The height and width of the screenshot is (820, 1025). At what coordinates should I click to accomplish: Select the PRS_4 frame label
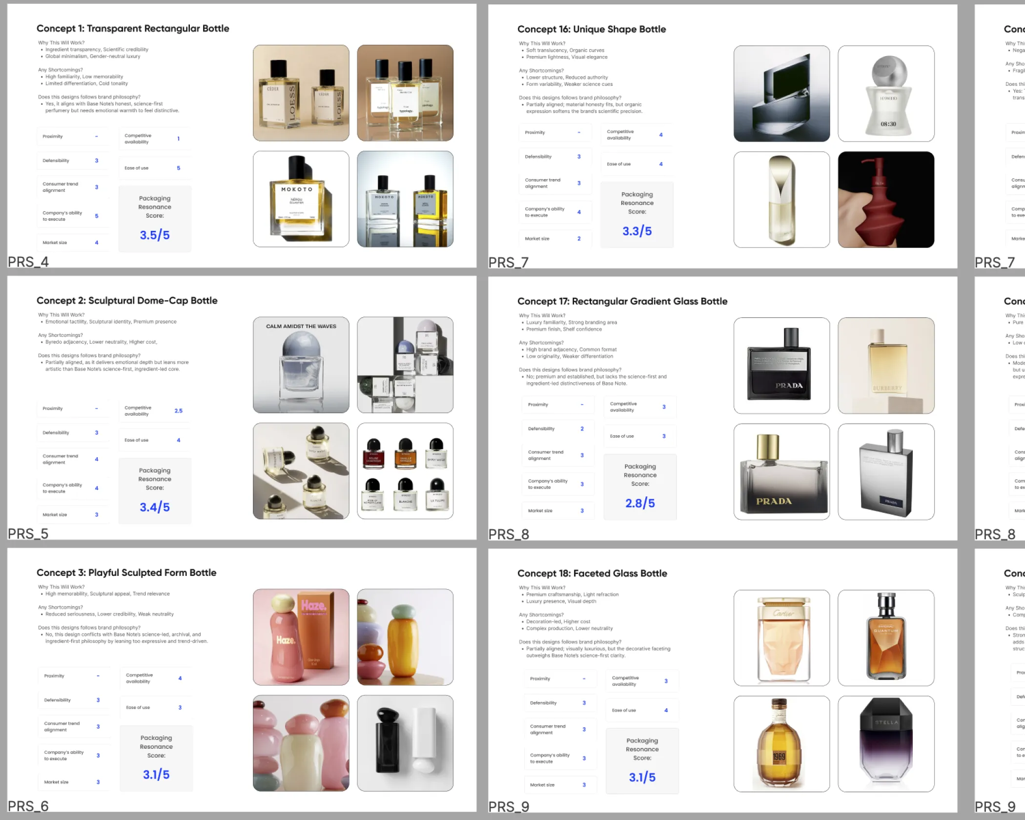(28, 262)
